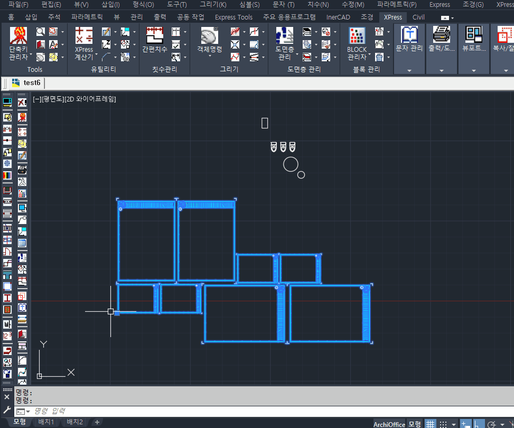Select the 배치2 layout tab
Image resolution: width=514 pixels, height=428 pixels.
(74, 422)
